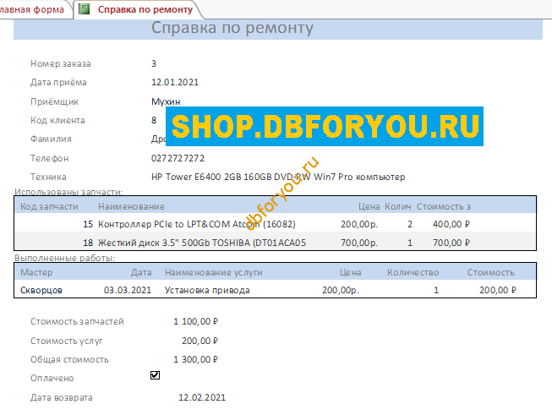Image resolution: width=552 pixels, height=415 pixels.
Task: Click the 400,00 ₽ cost cell
Action: point(451,224)
